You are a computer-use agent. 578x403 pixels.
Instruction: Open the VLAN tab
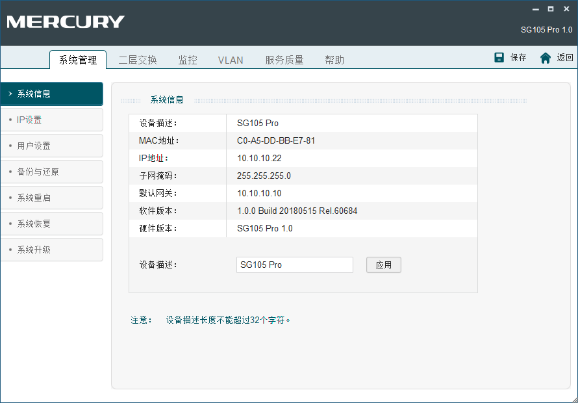[231, 60]
